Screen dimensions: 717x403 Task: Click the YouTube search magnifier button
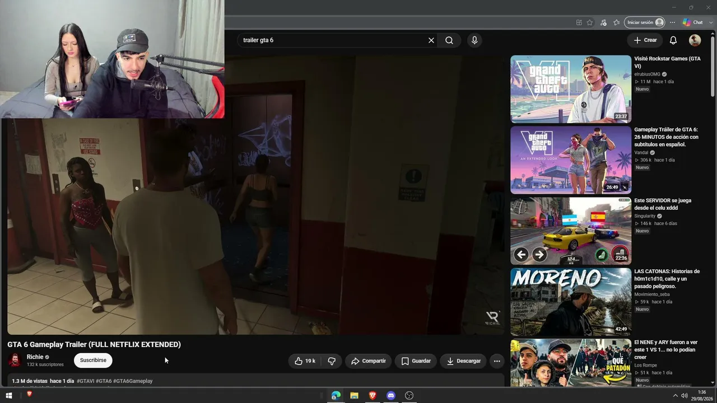pos(449,40)
